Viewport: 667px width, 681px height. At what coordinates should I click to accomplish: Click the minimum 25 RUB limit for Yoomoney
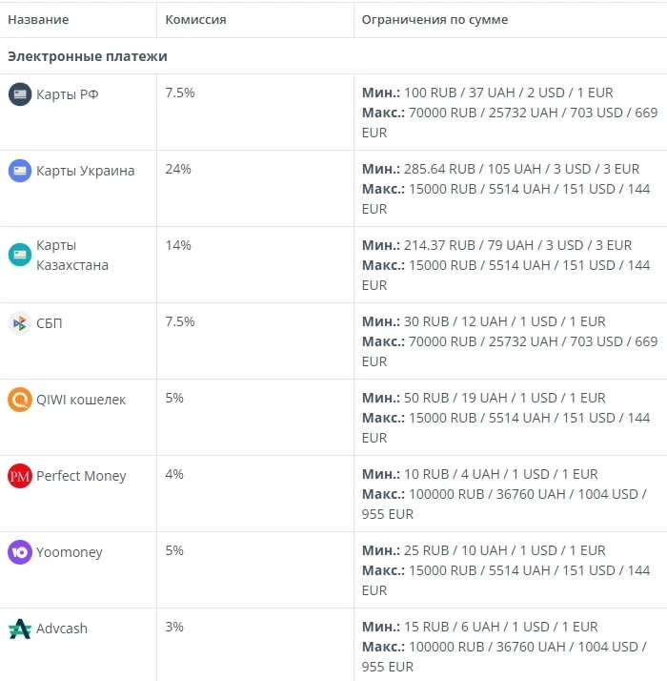483,550
